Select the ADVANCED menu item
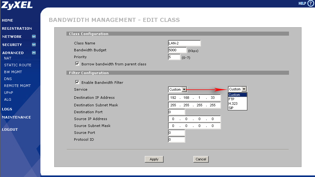This screenshot has width=315, height=177. coord(13,53)
